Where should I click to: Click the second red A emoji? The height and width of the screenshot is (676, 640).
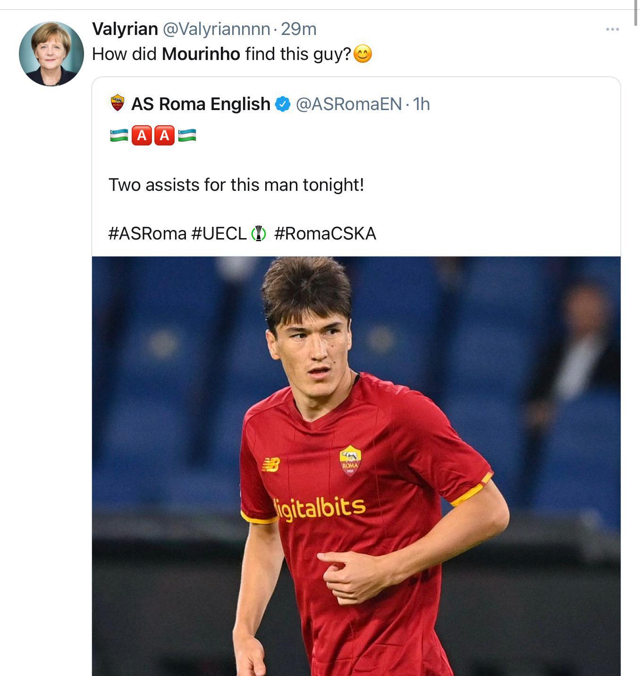point(164,136)
